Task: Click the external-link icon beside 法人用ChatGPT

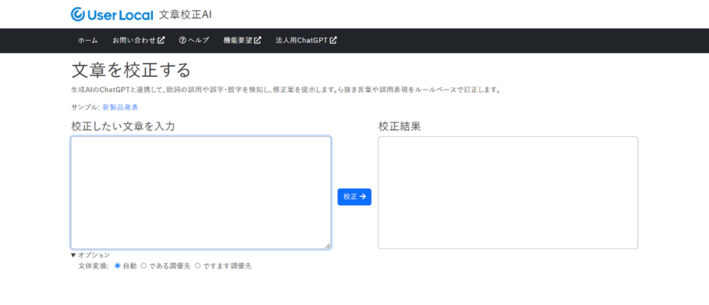Action: pyautogui.click(x=333, y=40)
